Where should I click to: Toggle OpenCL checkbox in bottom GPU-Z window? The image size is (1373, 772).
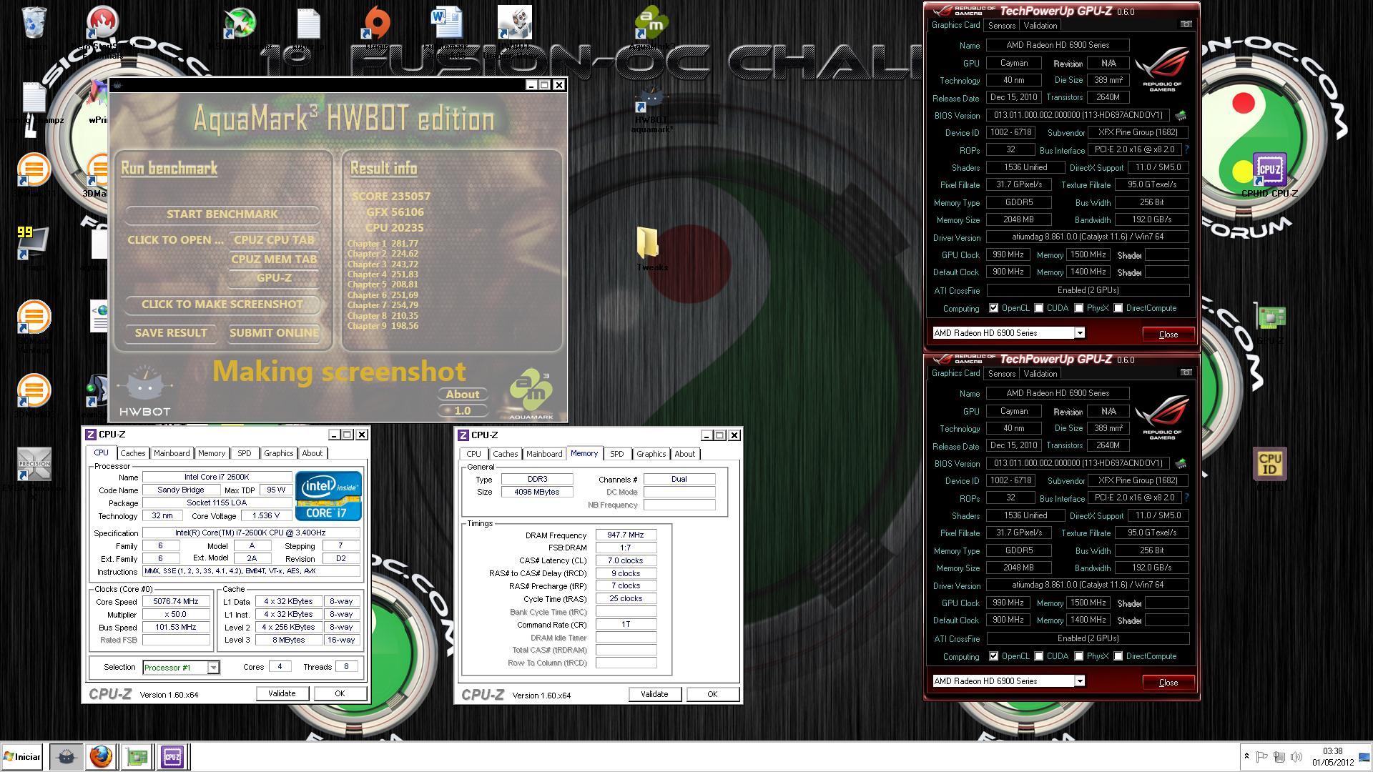993,656
